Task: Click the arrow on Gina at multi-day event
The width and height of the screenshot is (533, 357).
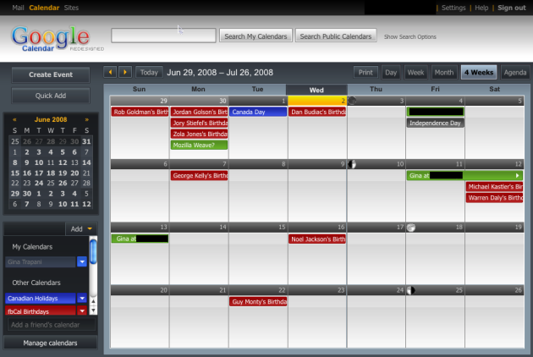Action: (x=517, y=175)
